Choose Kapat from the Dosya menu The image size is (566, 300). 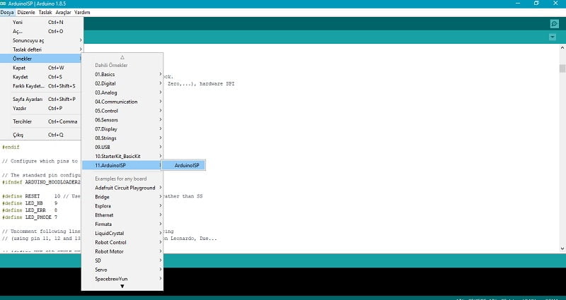coord(42,68)
